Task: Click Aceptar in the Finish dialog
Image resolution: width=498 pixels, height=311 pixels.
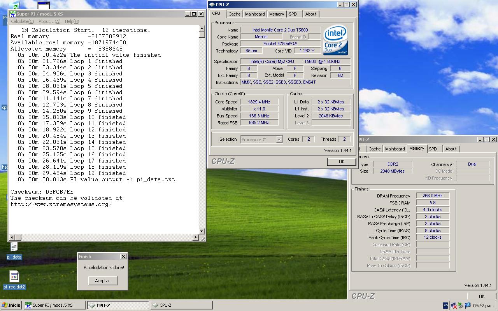Action: [102, 281]
